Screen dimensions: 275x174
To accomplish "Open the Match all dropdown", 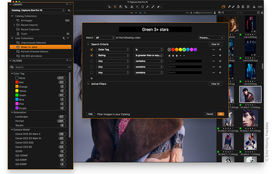I will coord(104,38).
